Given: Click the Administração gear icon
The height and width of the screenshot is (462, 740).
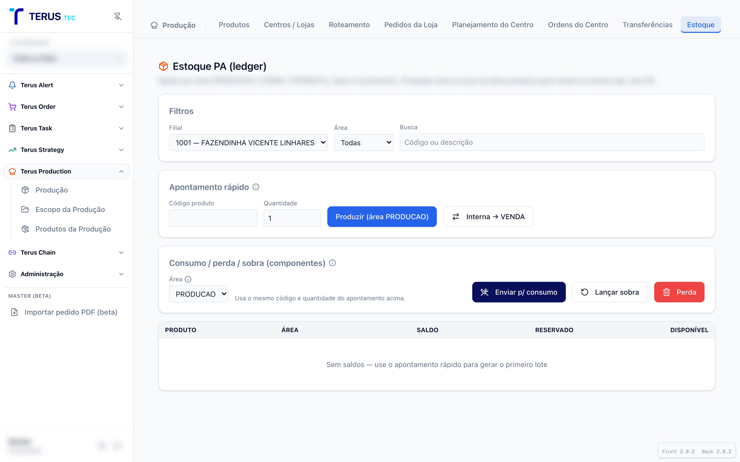Looking at the screenshot, I should pos(12,274).
